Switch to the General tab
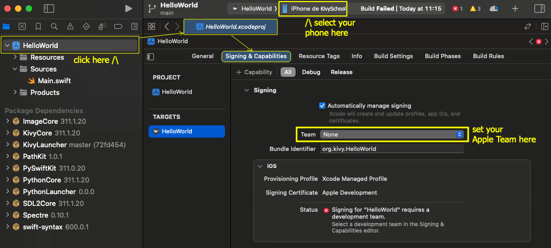Image resolution: width=551 pixels, height=248 pixels. [203, 56]
